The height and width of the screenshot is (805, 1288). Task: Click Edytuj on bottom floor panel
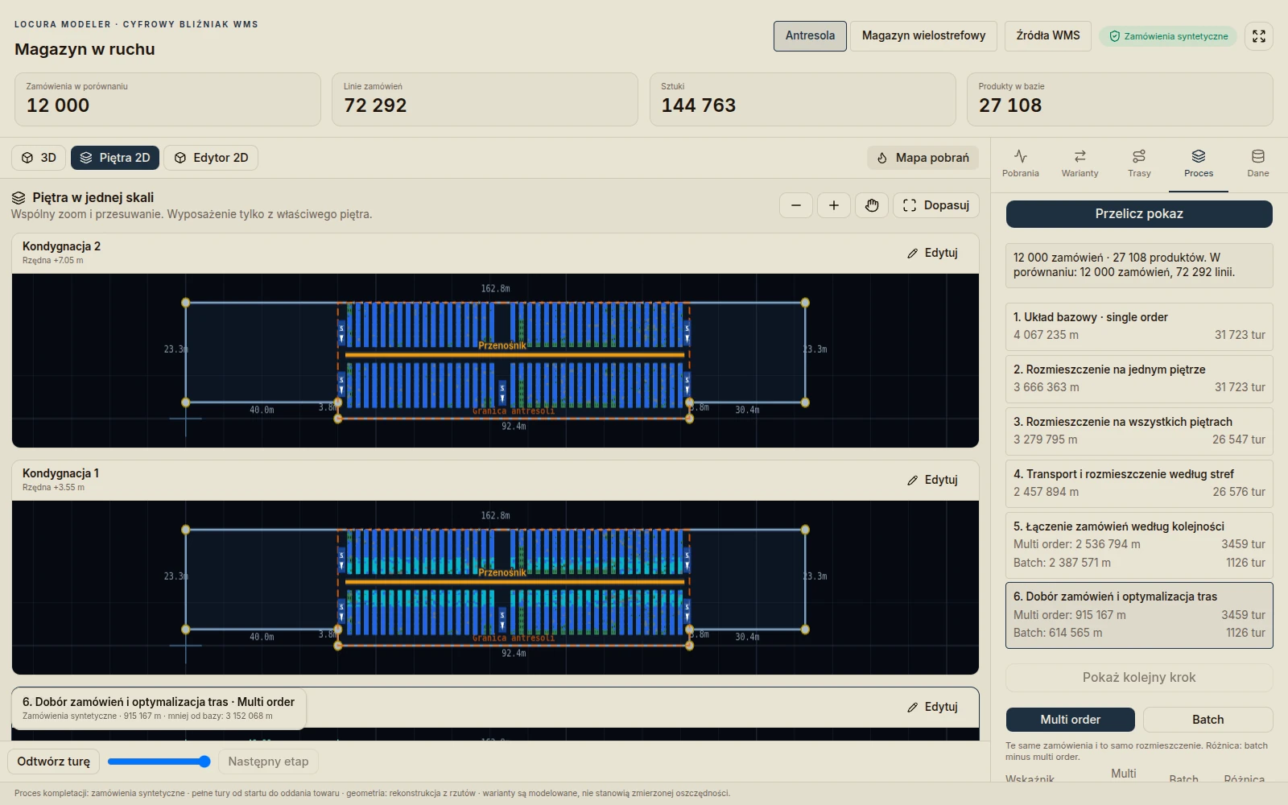click(x=932, y=707)
